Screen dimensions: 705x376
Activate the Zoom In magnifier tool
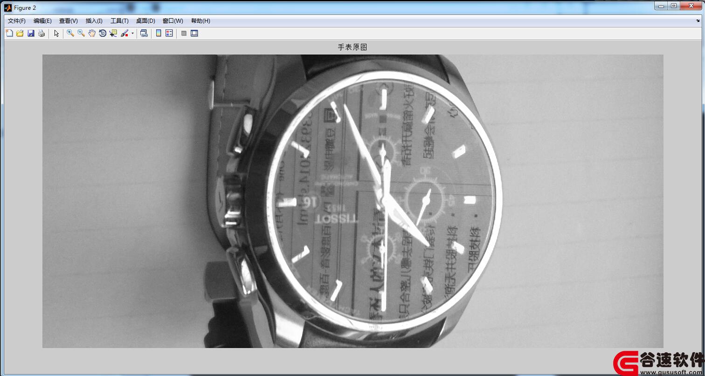(x=70, y=33)
